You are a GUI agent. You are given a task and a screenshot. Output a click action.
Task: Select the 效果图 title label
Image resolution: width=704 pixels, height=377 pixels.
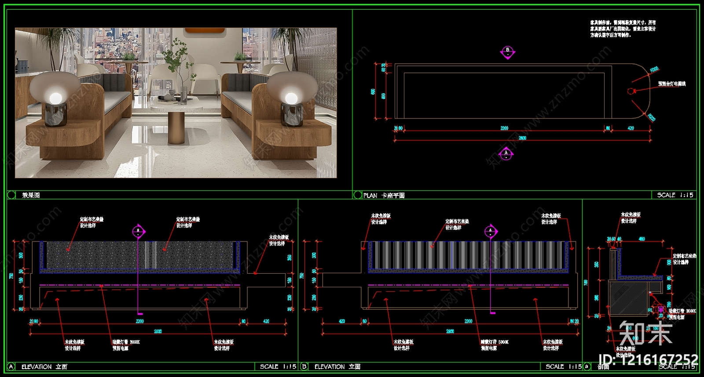coord(31,195)
